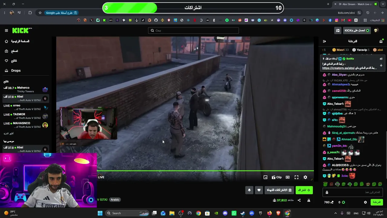
Task: Collapse the chat panel
Action: (x=324, y=41)
